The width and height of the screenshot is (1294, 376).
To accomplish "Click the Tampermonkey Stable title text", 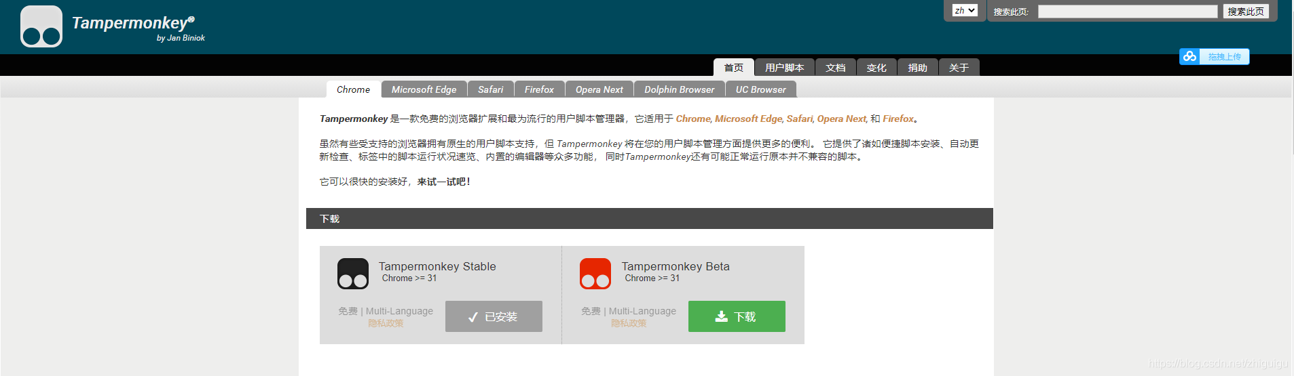I will point(437,266).
